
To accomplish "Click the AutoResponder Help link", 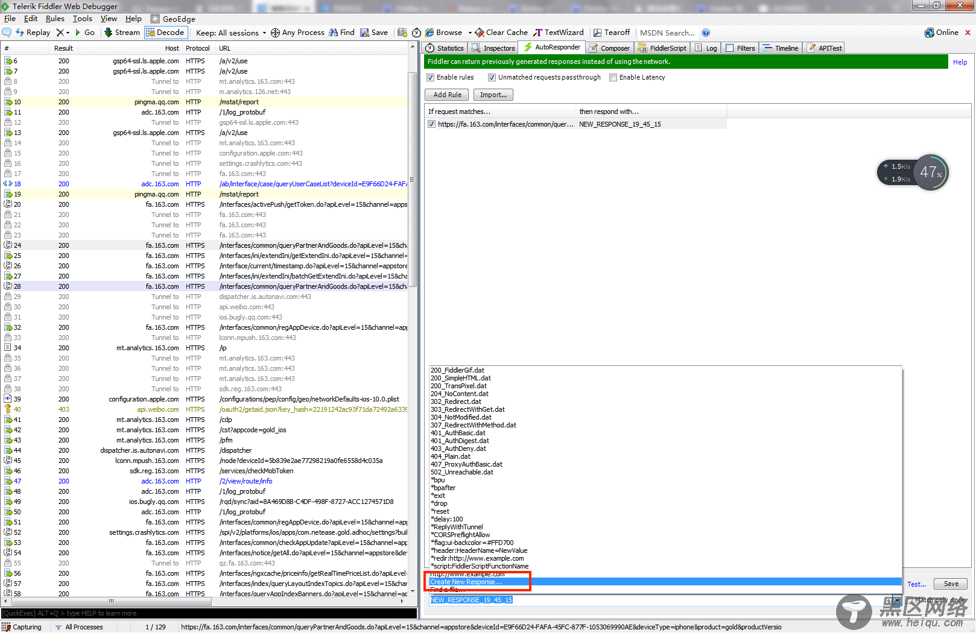I will point(960,62).
